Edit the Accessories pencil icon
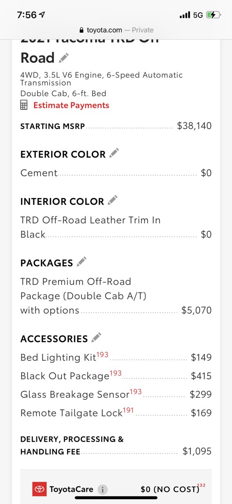 [x=96, y=337]
